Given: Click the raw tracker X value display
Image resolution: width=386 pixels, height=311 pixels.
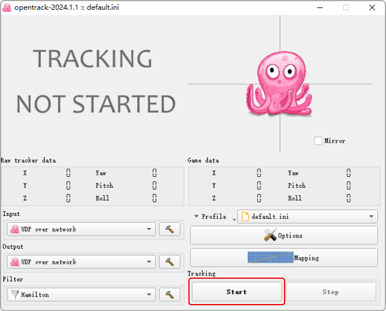Looking at the screenshot, I should click(x=68, y=173).
